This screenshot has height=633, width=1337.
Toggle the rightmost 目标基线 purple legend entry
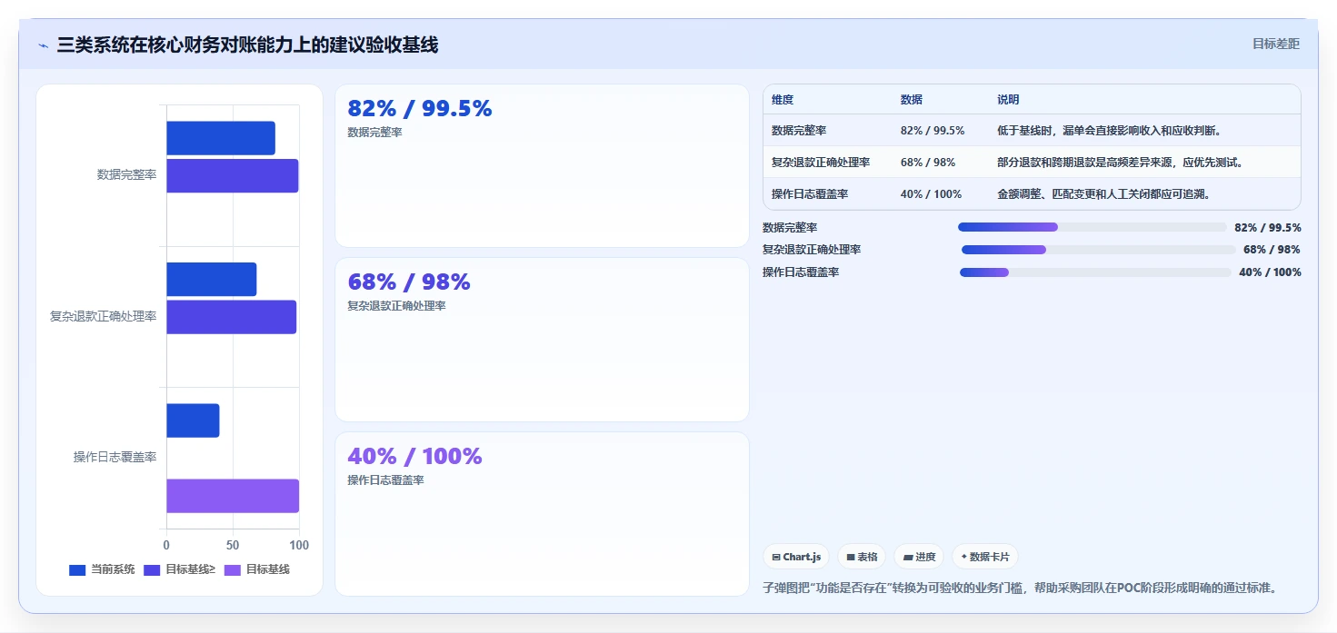point(257,569)
